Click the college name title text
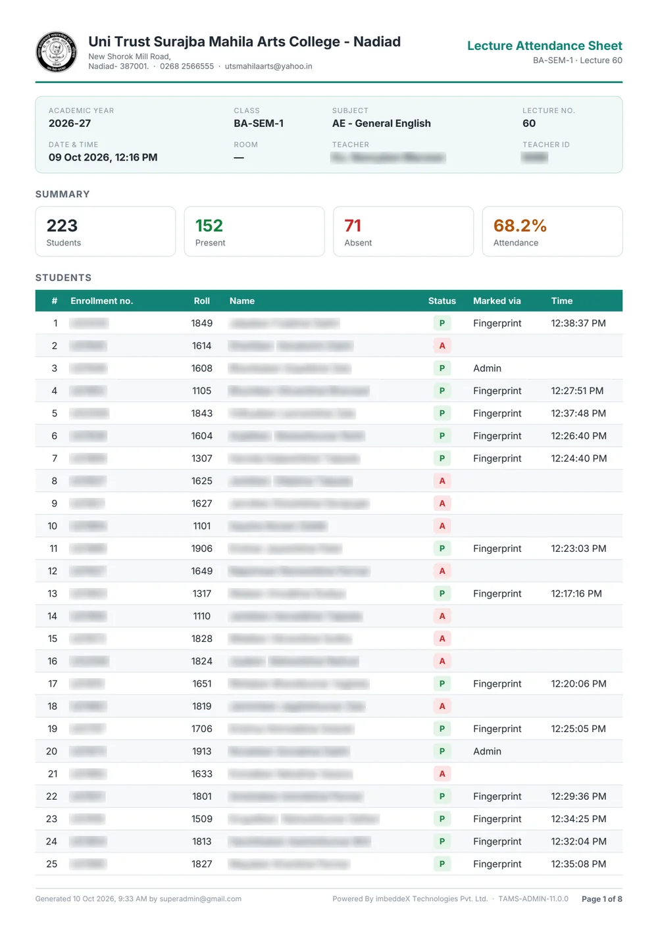This screenshot has width=658, height=930. coord(245,41)
